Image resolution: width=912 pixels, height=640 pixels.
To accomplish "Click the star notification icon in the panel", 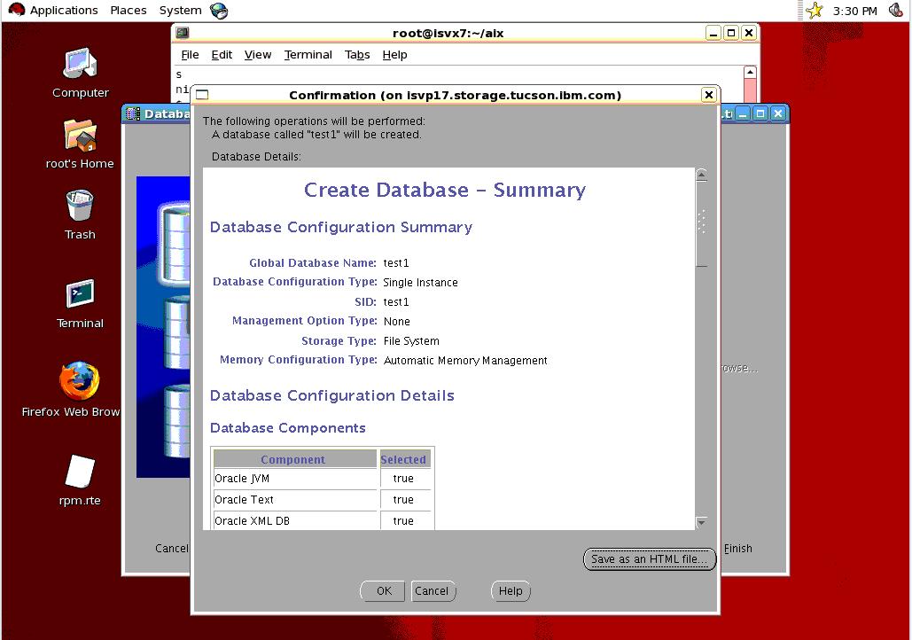I will coord(815,10).
